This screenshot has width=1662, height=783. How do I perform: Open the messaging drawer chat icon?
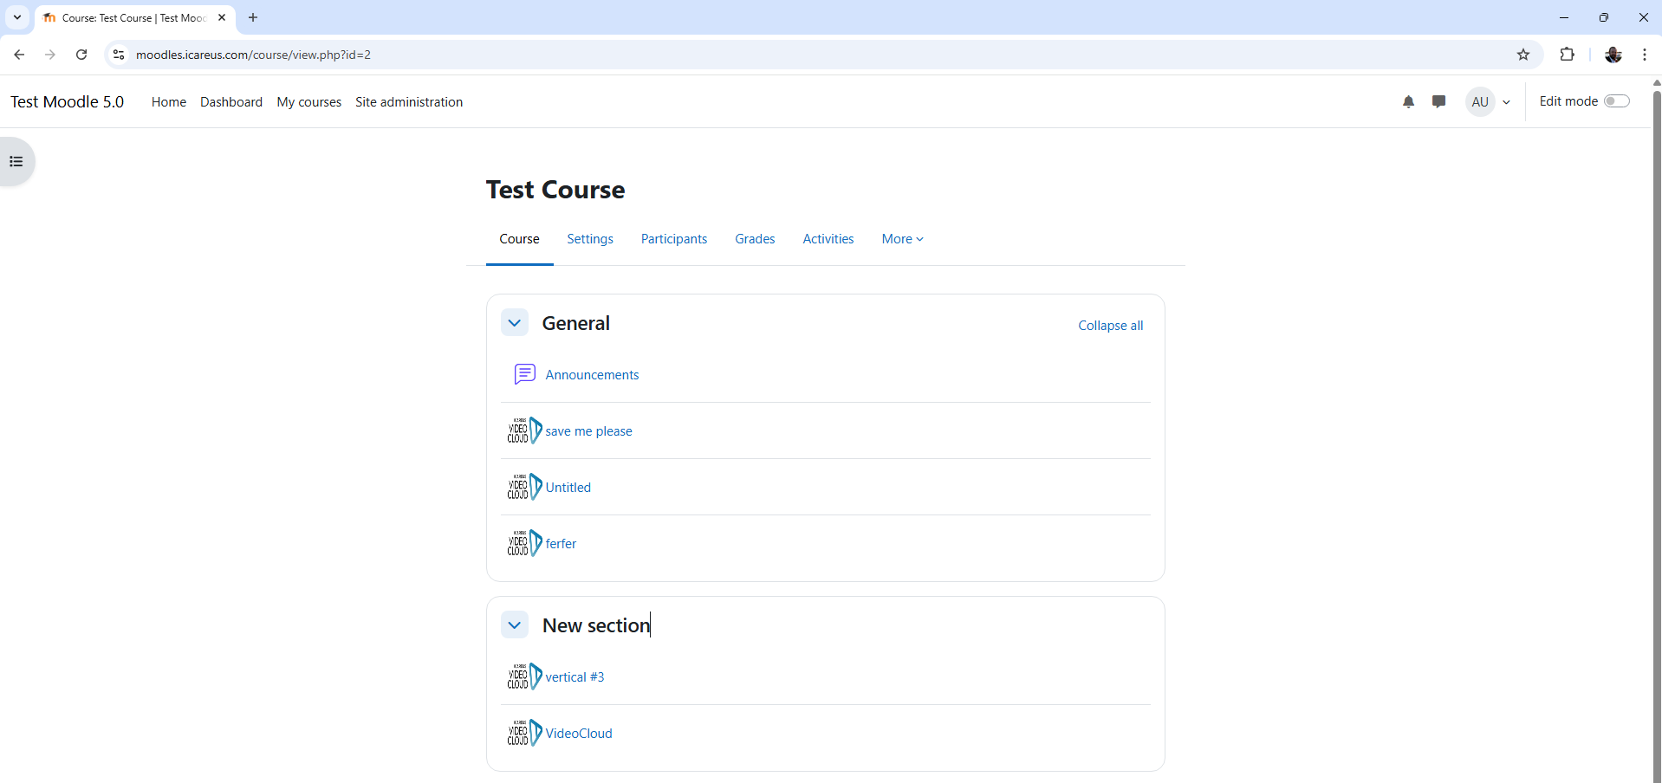click(x=1438, y=102)
